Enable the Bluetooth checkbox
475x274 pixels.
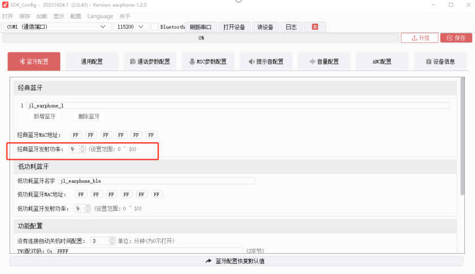tap(155, 27)
